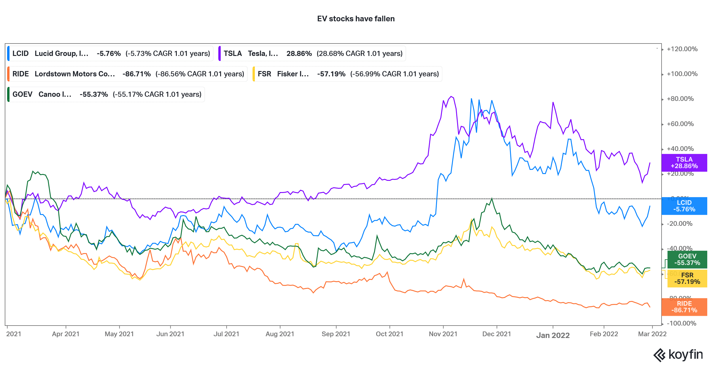Click the -100.00% y-axis label

[x=681, y=323]
